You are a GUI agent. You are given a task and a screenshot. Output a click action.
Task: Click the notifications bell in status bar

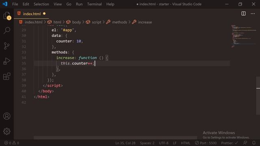pos(254,143)
